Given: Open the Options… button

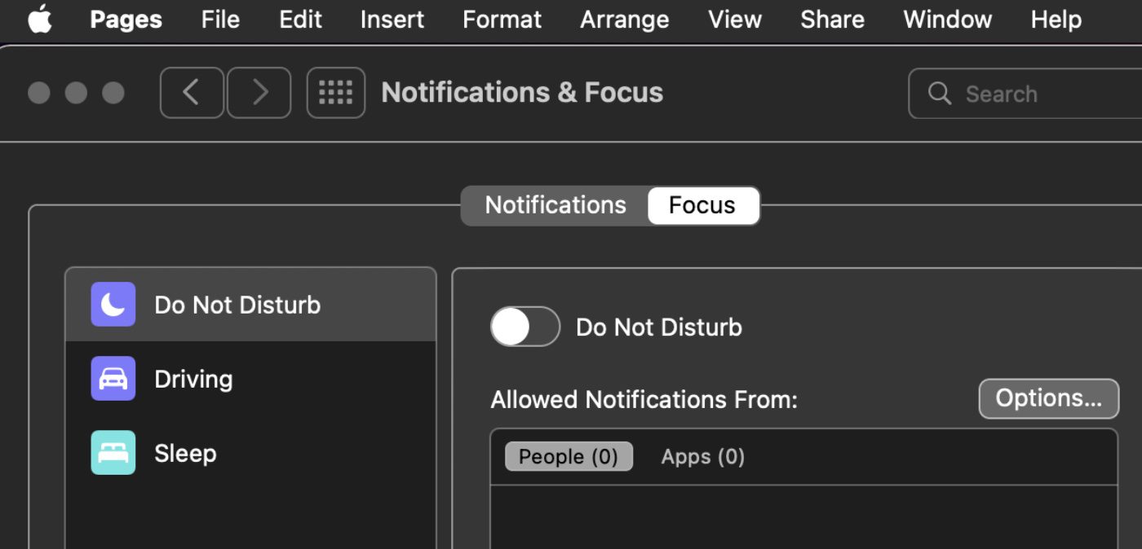Looking at the screenshot, I should pyautogui.click(x=1048, y=398).
